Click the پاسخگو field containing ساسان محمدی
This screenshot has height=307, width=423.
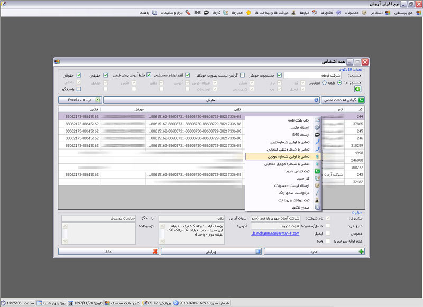click(x=98, y=218)
